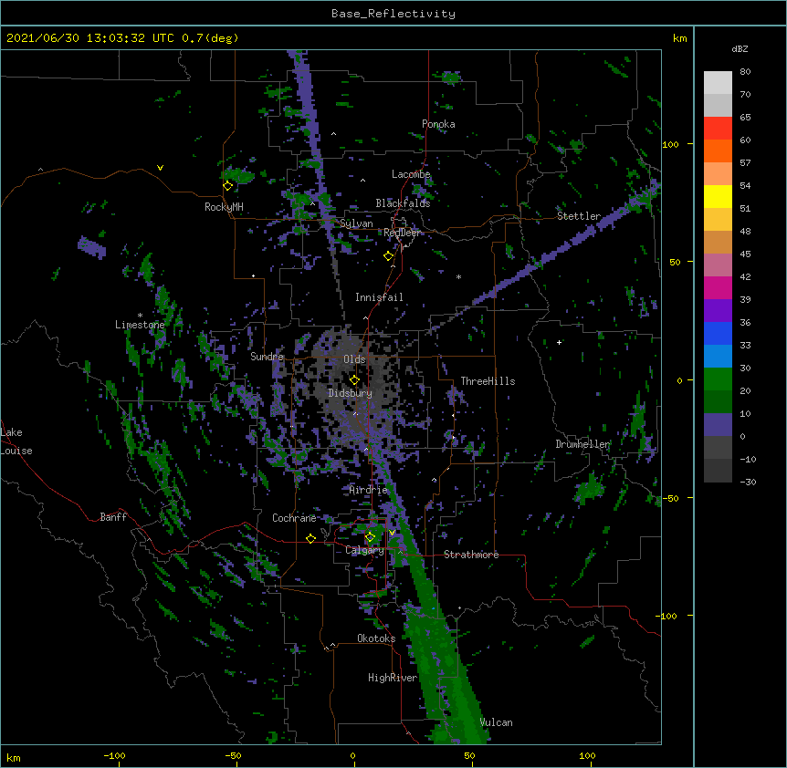787x768 pixels.
Task: Click the Sundre label
Action: 267,357
